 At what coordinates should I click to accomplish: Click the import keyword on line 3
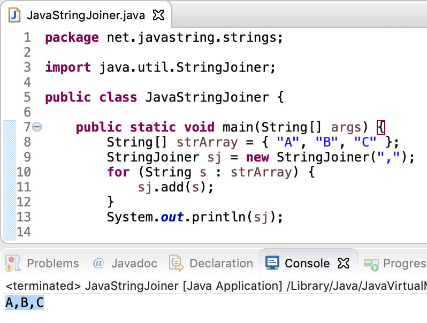click(68, 67)
